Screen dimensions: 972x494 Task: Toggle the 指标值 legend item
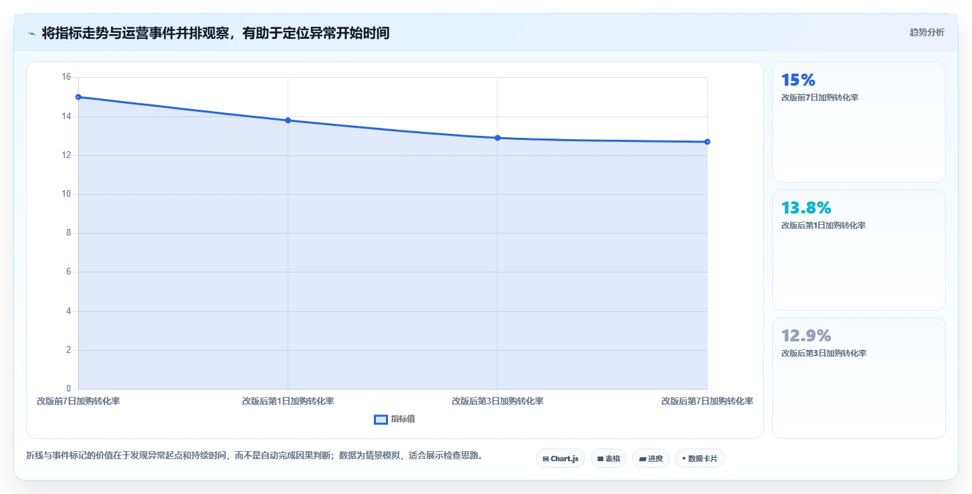(395, 419)
